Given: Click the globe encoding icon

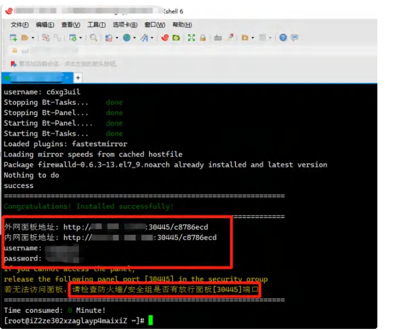Looking at the screenshot, I should [x=127, y=37].
